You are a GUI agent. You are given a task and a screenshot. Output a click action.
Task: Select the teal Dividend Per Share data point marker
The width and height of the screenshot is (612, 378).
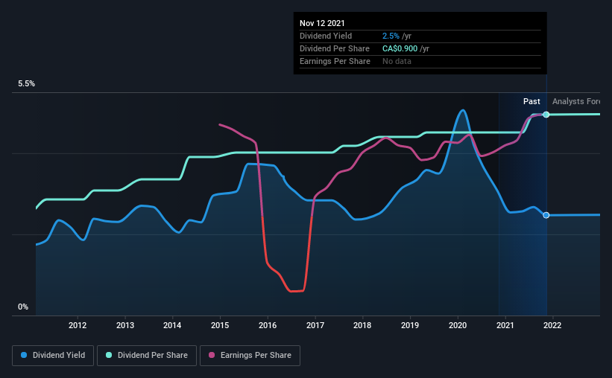point(546,115)
